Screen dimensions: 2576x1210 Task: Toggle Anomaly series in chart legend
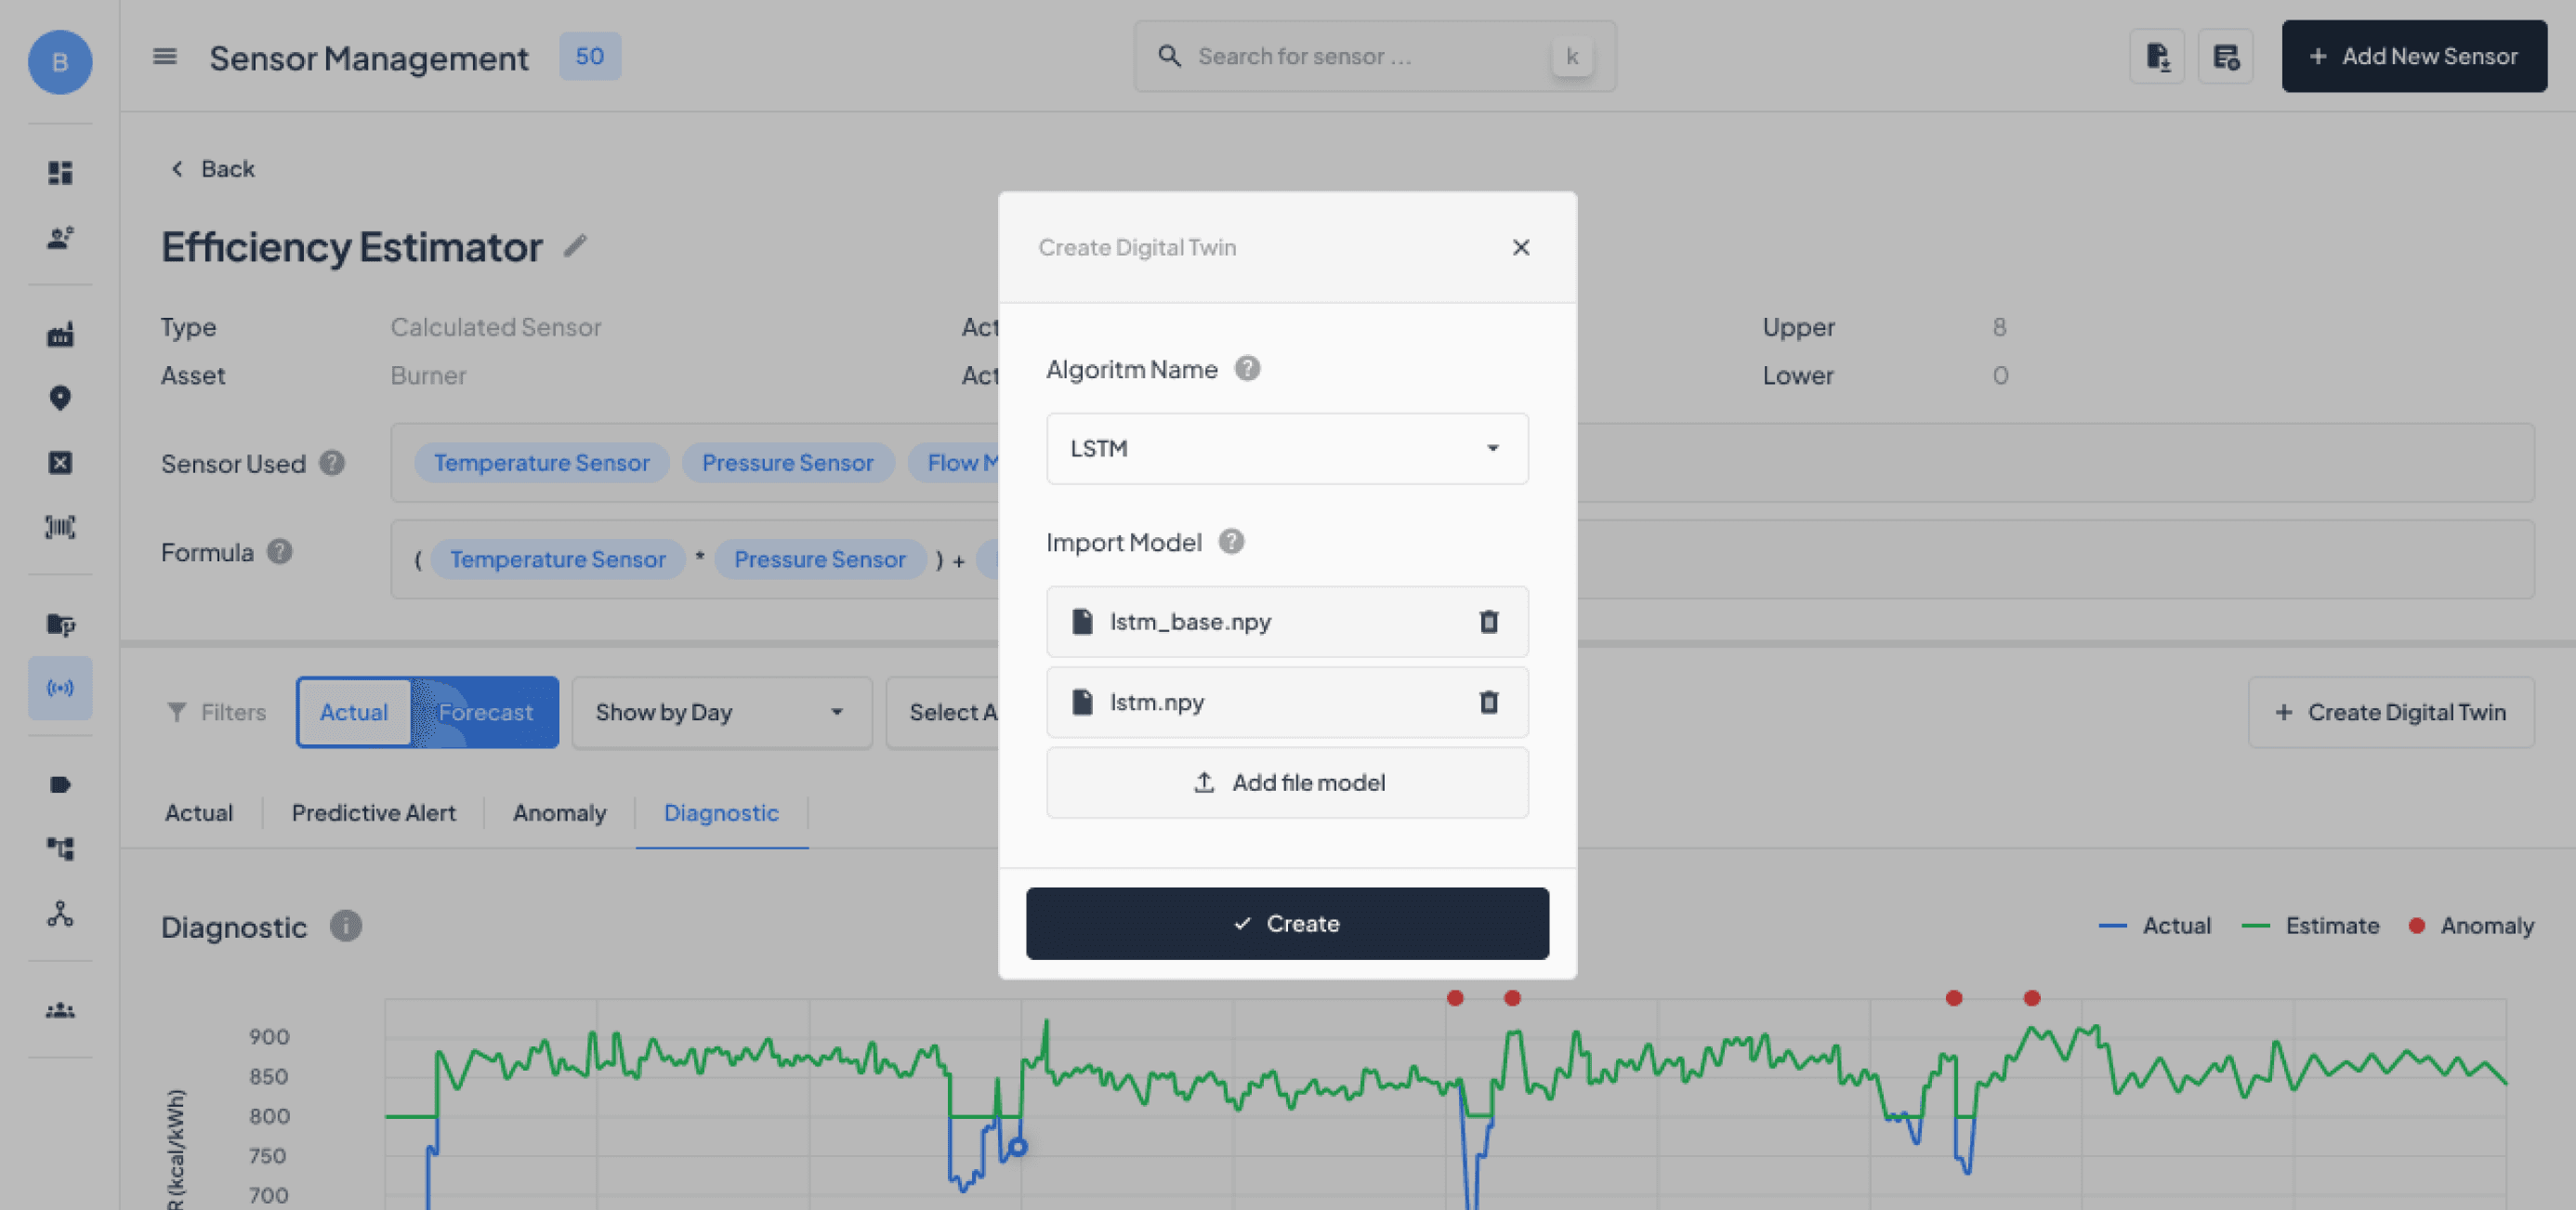2470,926
